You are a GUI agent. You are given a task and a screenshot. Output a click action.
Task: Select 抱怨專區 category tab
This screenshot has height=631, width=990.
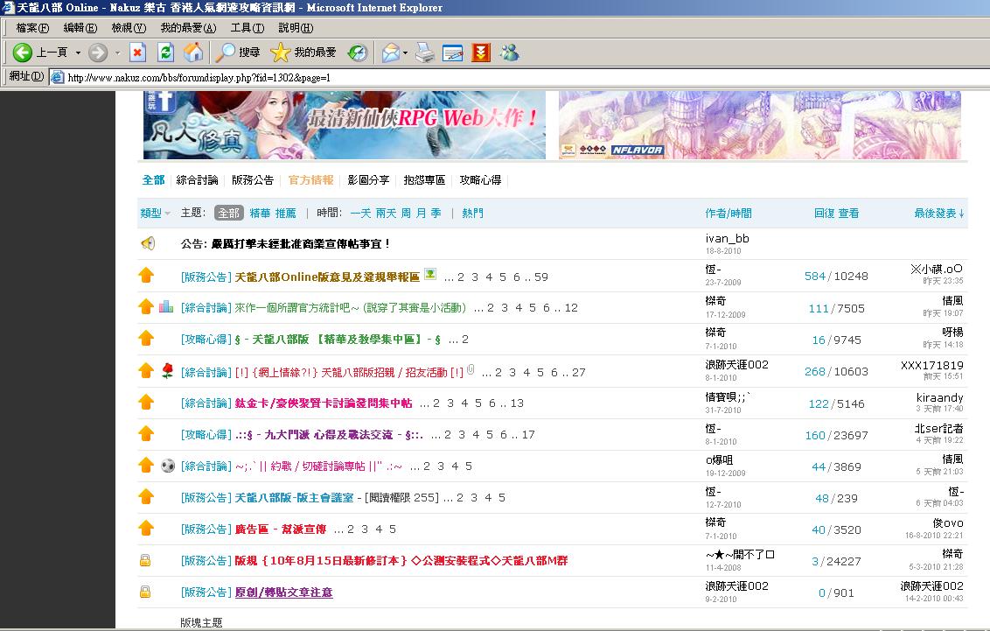424,180
